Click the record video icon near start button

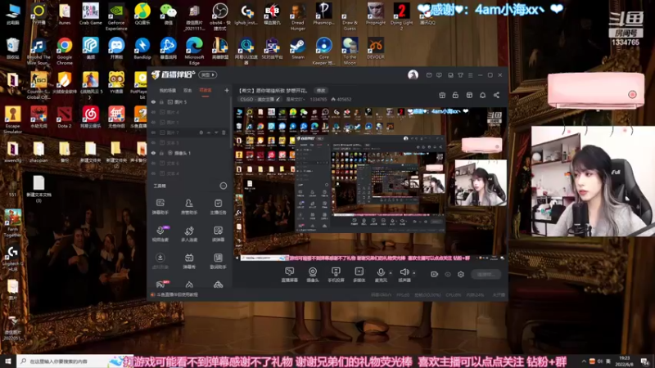434,274
